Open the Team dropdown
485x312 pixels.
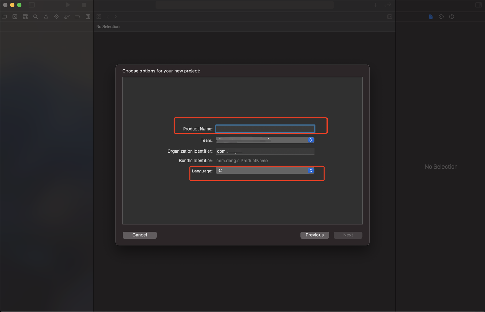pos(265,140)
